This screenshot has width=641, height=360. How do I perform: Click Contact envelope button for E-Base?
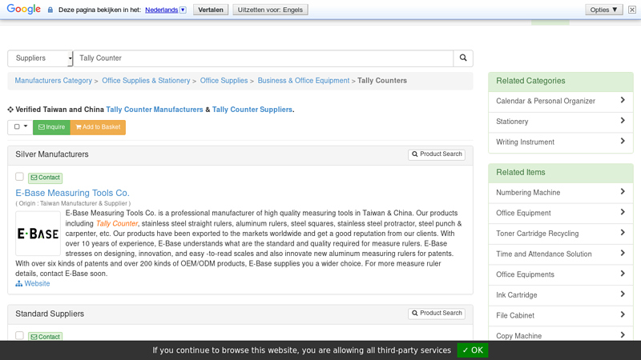click(x=45, y=178)
